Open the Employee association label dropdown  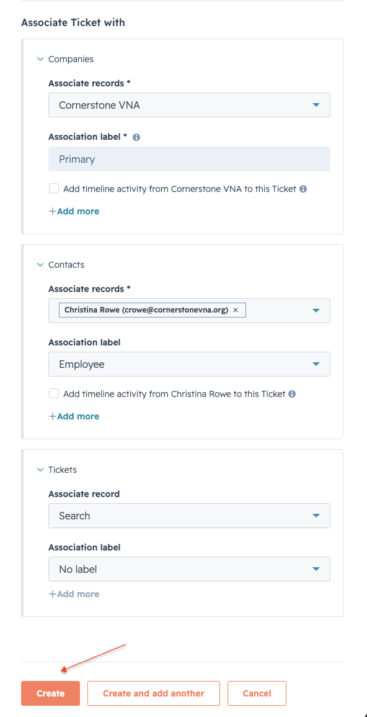(x=190, y=364)
